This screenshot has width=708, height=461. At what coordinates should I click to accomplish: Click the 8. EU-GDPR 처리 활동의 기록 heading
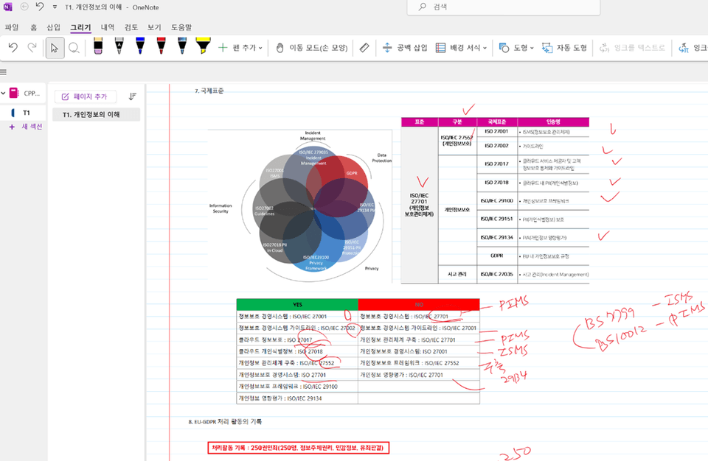point(225,422)
